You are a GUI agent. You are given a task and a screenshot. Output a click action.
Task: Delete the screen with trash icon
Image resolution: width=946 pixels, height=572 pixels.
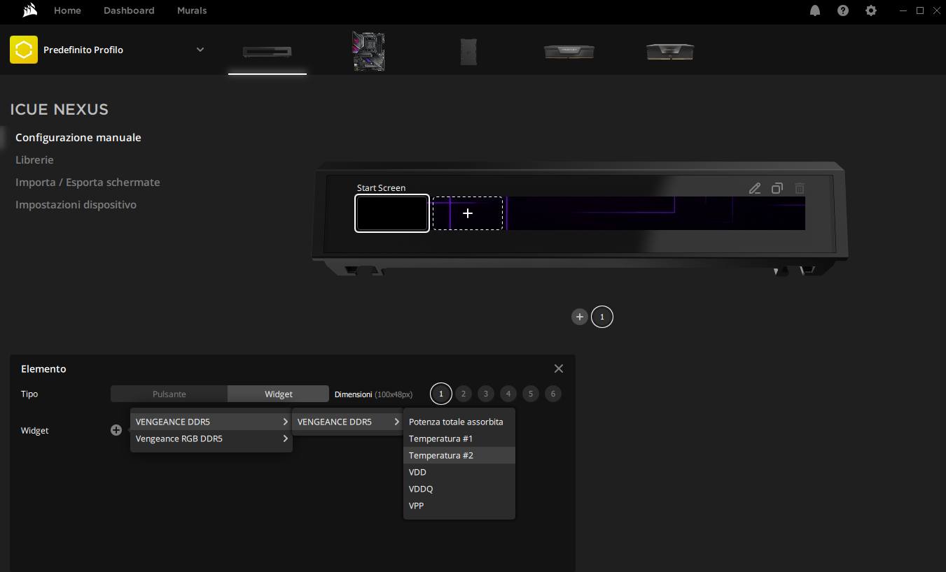pos(800,188)
